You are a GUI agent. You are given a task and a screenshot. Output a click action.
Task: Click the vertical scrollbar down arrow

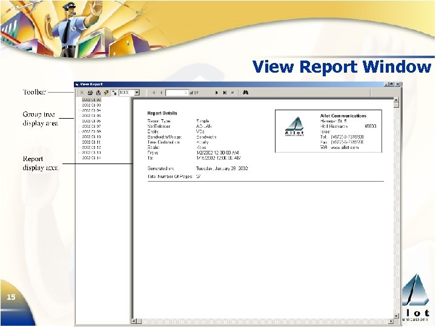coord(397,316)
